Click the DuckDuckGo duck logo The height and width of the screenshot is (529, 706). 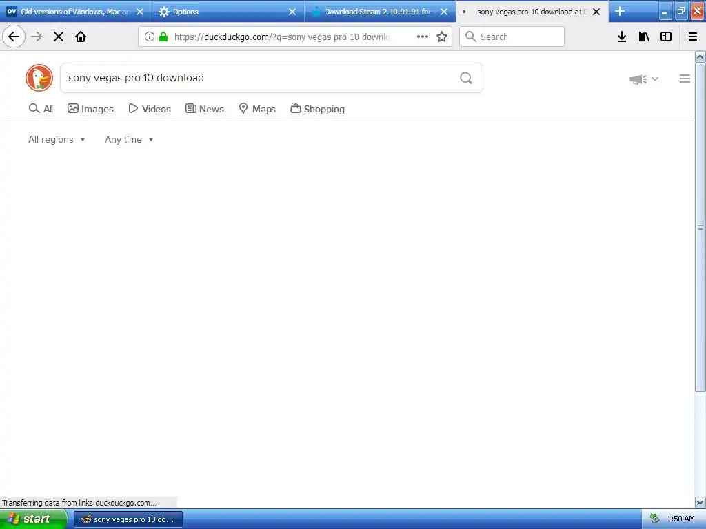(x=39, y=78)
